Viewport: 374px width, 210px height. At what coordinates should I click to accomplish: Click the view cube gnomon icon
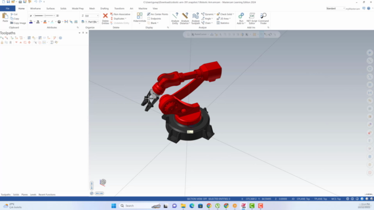[x=103, y=183]
